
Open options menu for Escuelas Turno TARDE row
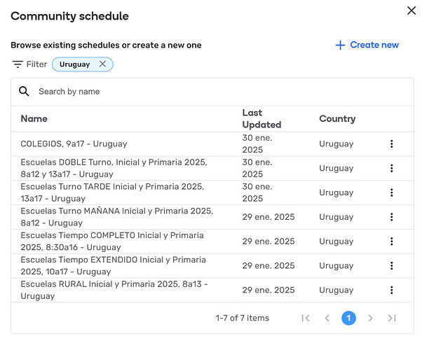[391, 192]
